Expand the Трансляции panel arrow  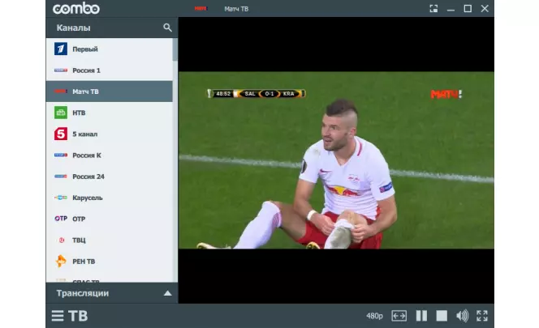pos(167,293)
